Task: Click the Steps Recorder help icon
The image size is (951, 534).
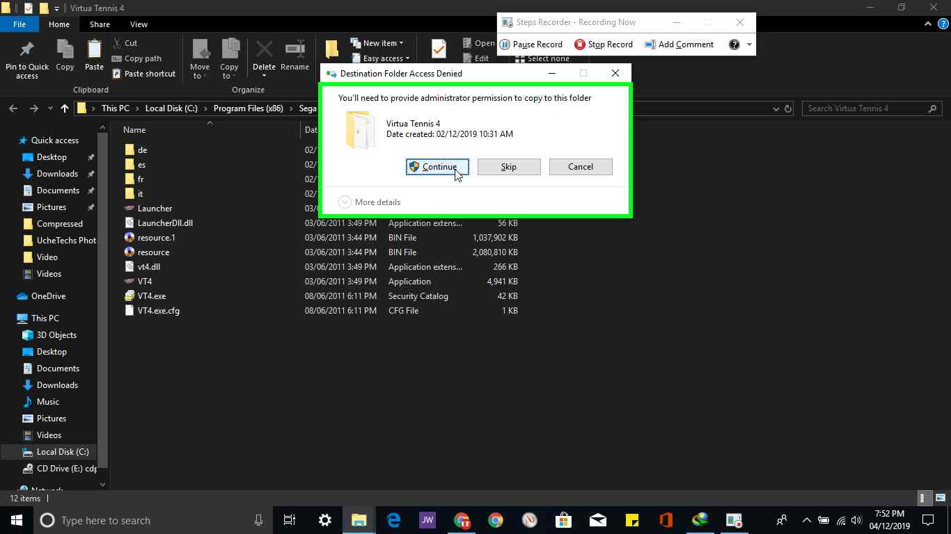Action: tap(734, 44)
